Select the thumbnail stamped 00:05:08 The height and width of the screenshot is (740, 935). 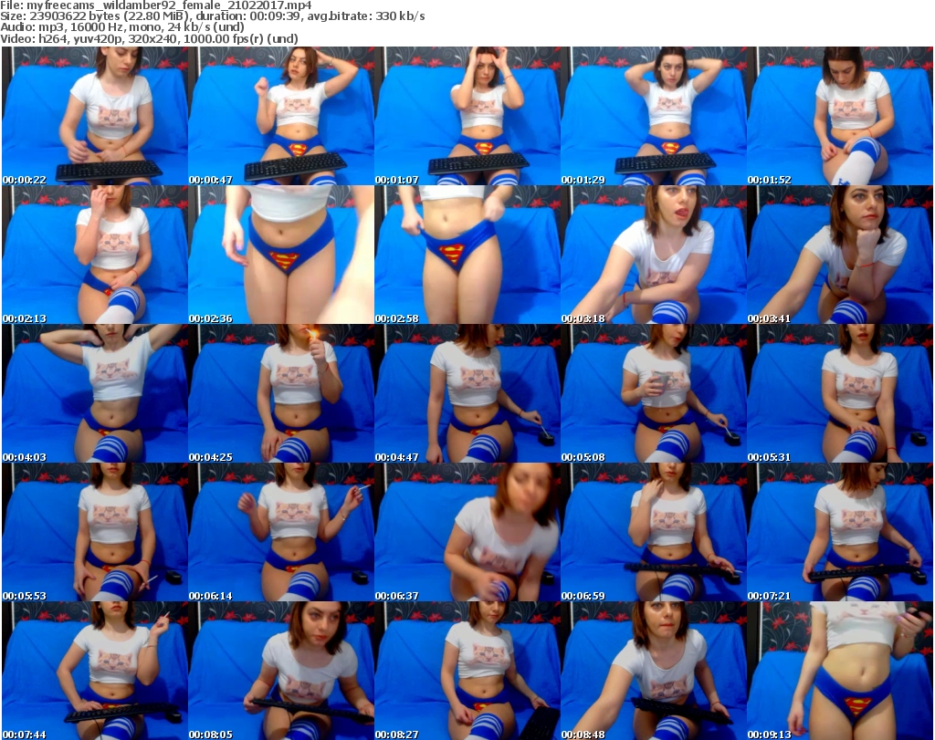tap(654, 393)
